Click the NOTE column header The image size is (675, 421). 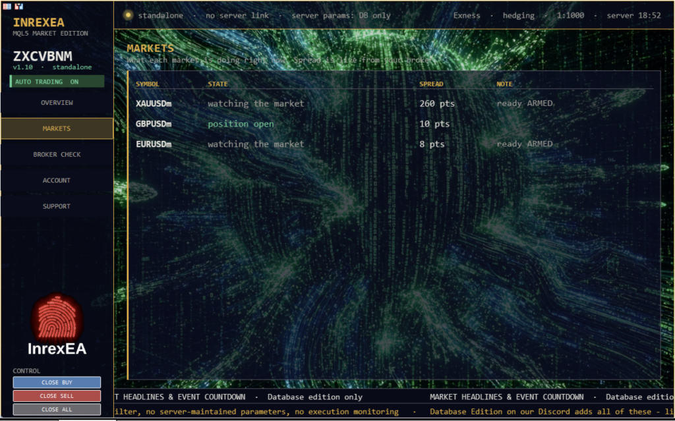tap(504, 84)
